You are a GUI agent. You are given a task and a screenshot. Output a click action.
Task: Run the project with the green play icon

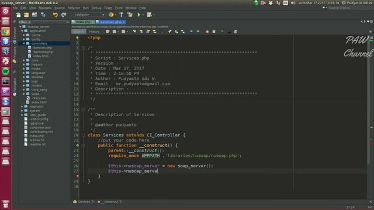[139, 15]
